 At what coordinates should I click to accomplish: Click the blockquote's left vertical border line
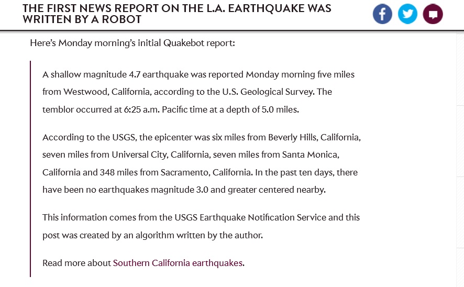coord(30,169)
